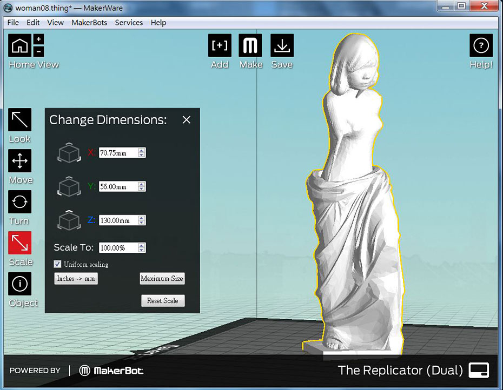Click the X axis cube icon

point(69,153)
